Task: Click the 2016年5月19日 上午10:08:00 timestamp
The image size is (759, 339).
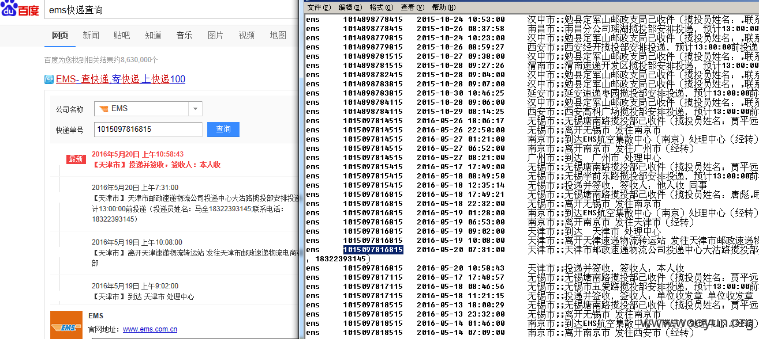Action: [137, 242]
